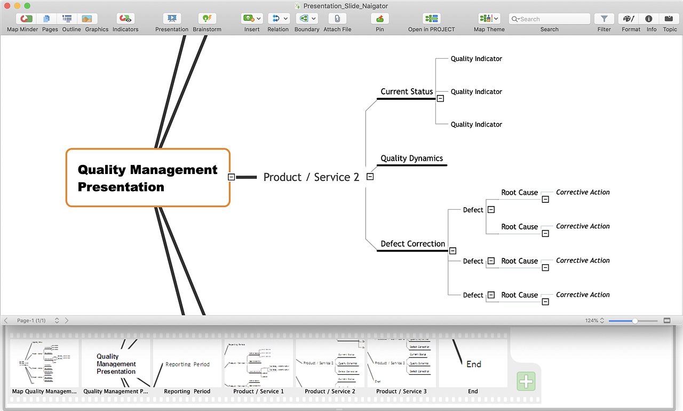Screen dimensions: 683x411
Task: Collapse the Current Status subtopics
Action: [440, 99]
